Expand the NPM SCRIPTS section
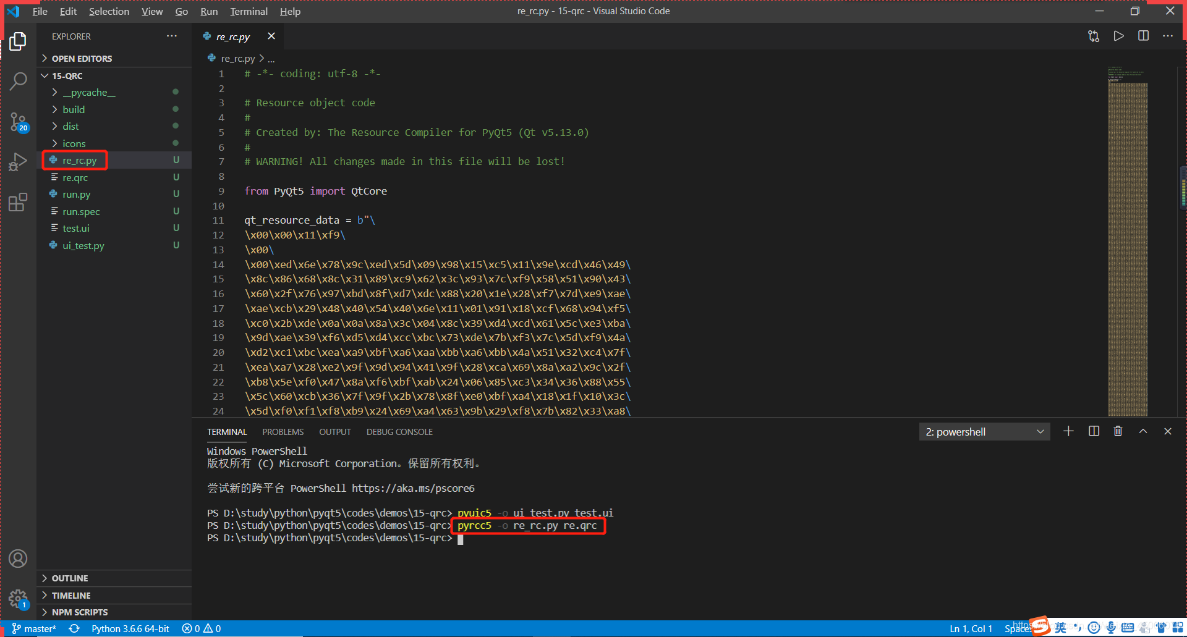 [114, 612]
